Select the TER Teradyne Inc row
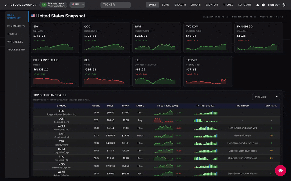 point(157,143)
